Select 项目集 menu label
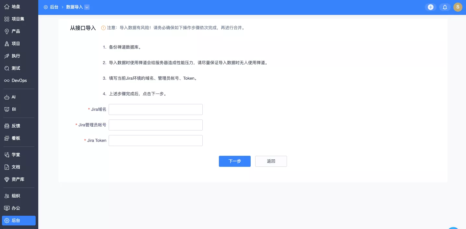Image resolution: width=466 pixels, height=229 pixels. 18,19
